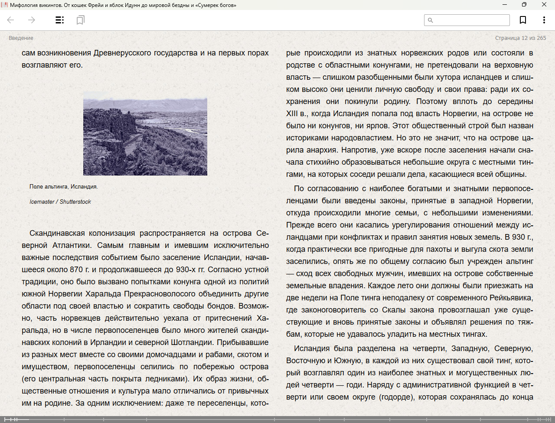
Task: Go forward using the right arrow
Action: 31,20
